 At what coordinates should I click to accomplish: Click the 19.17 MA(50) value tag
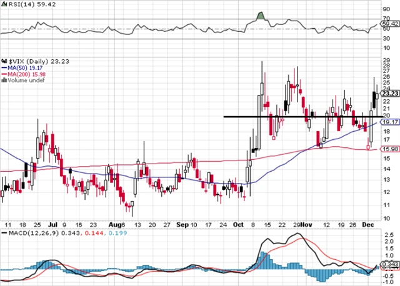tap(390, 123)
